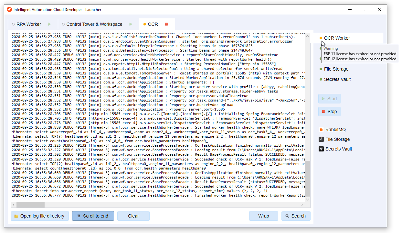Clear the log output
The height and width of the screenshot is (233, 402).
point(133,216)
